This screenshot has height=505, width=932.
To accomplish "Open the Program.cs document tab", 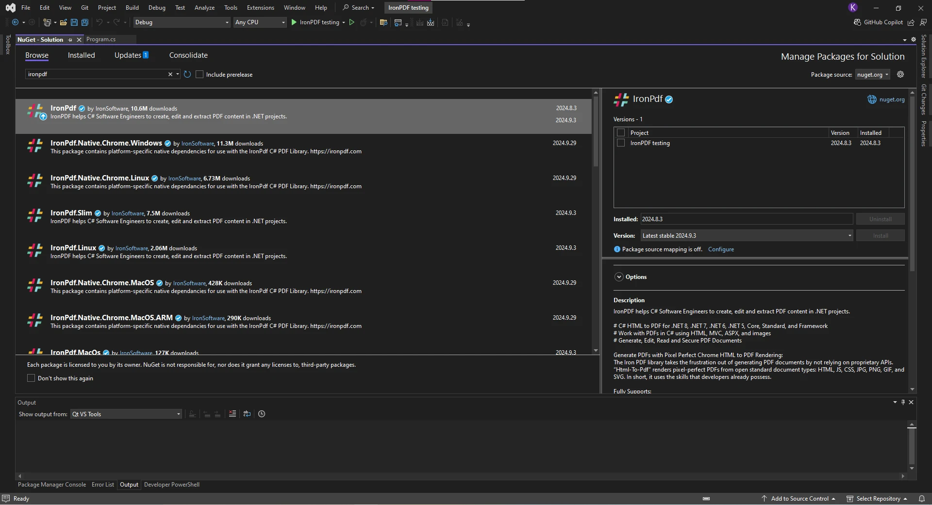I will coord(101,39).
